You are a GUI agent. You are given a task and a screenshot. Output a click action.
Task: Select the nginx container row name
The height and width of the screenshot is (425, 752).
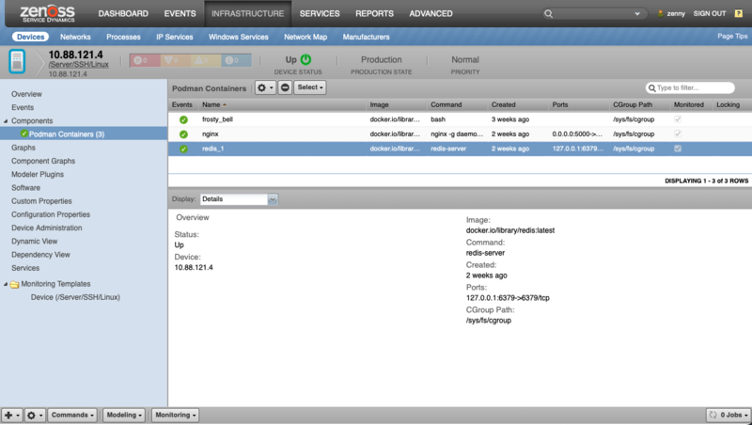(210, 134)
